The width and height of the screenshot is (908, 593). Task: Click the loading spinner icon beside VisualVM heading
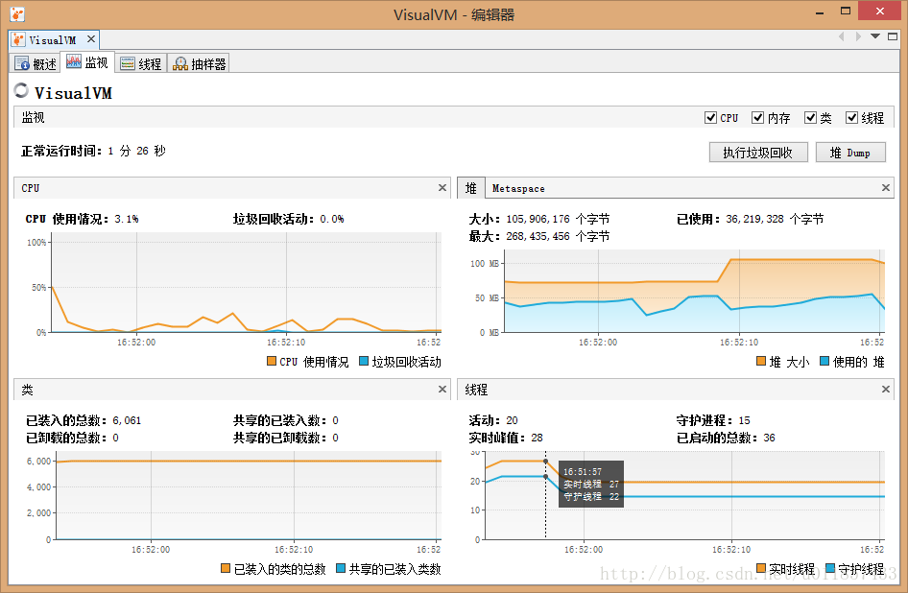21,90
